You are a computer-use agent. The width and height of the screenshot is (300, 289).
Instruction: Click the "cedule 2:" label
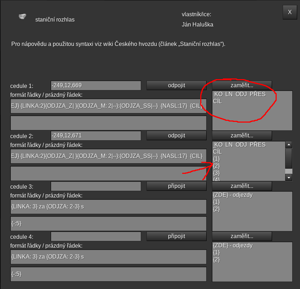pyautogui.click(x=22, y=136)
